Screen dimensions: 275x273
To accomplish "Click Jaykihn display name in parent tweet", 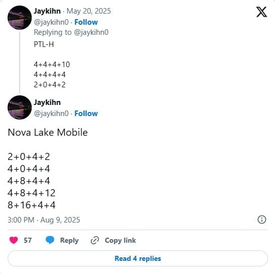I will pos(47,11).
